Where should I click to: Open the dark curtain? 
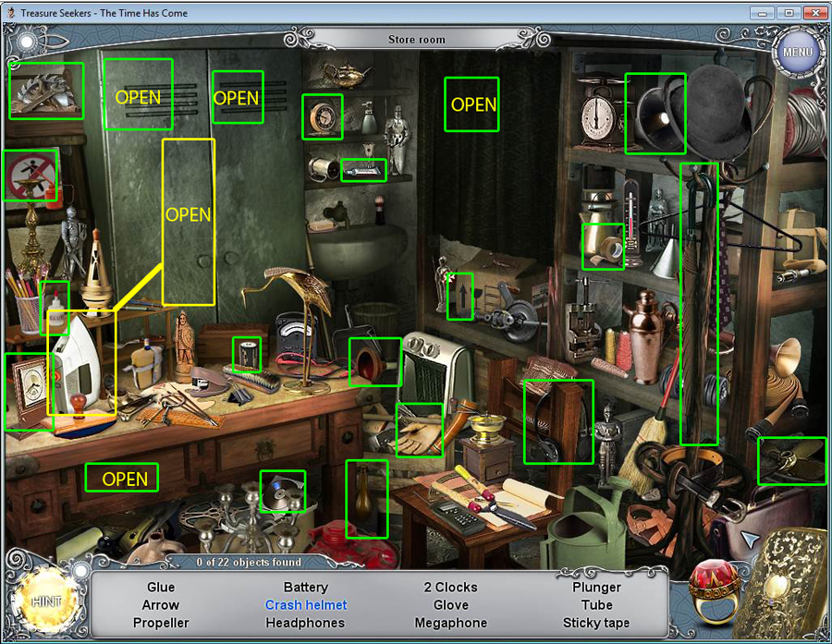pos(471,104)
